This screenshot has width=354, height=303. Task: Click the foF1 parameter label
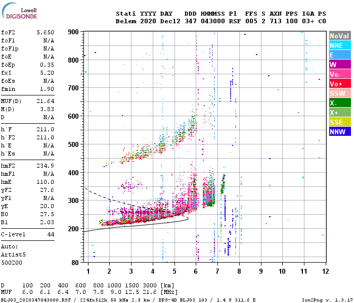(8, 40)
